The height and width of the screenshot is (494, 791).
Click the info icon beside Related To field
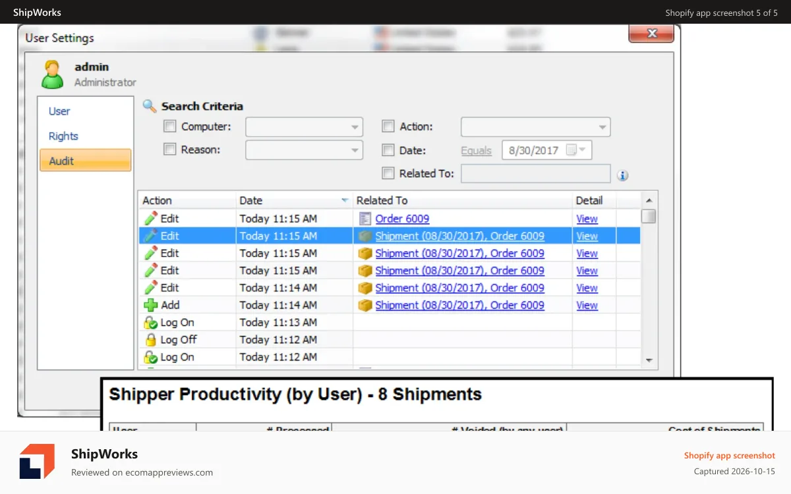[623, 175]
